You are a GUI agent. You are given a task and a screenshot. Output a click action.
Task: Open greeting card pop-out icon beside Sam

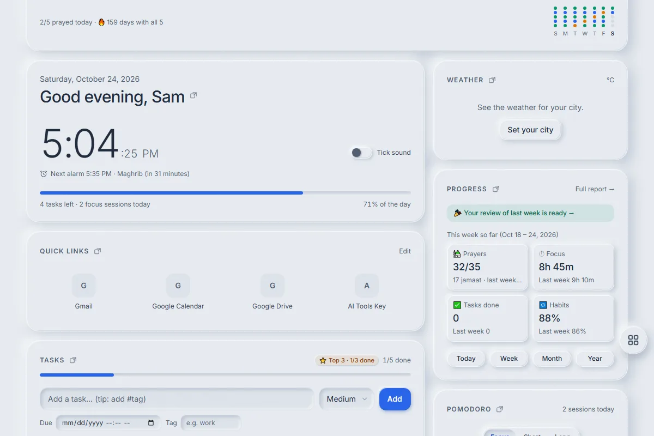[193, 95]
